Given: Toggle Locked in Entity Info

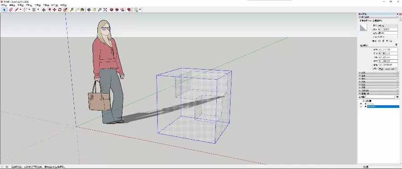Looking at the screenshot, I should [x=383, y=41].
